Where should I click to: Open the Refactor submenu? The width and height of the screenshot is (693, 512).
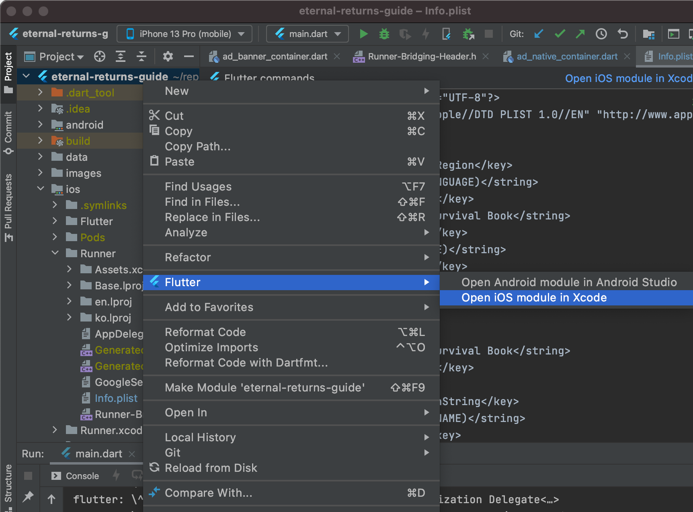coord(291,258)
